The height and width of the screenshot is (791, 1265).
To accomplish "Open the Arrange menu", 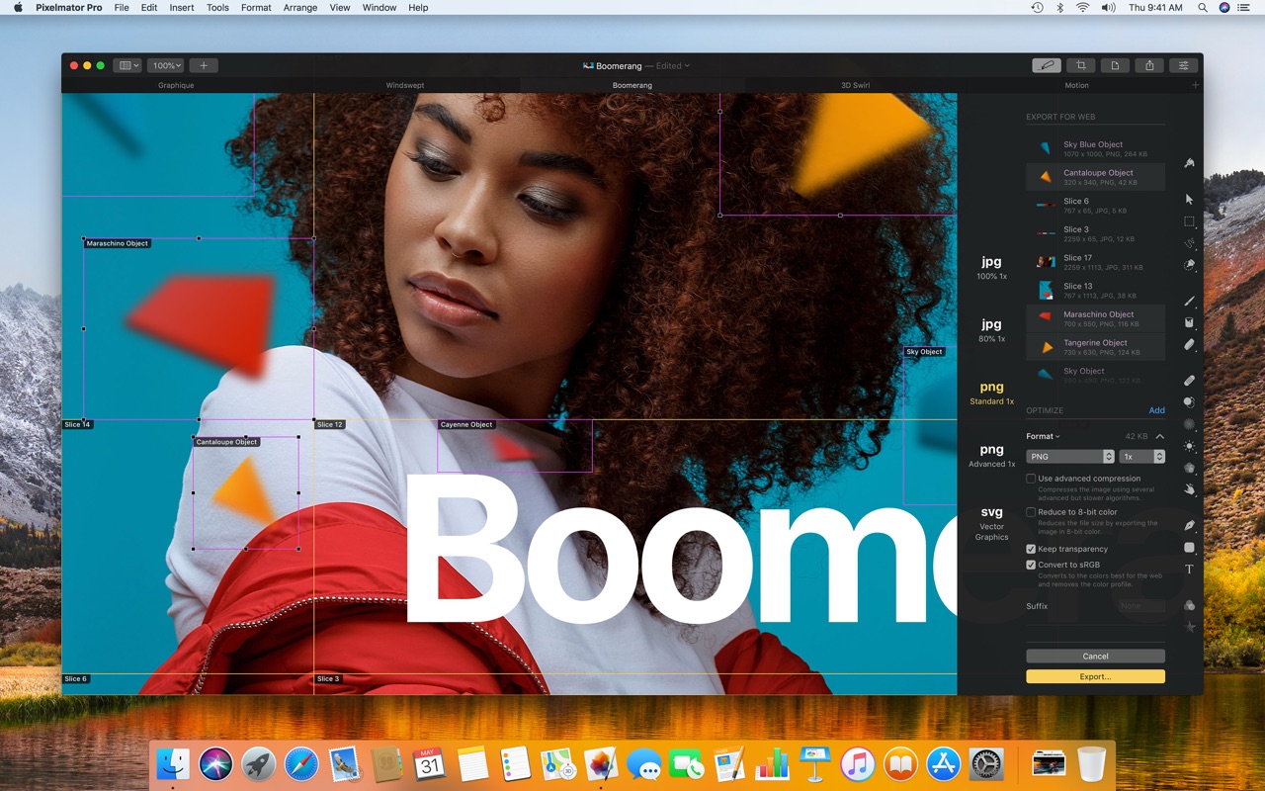I will coord(300,7).
